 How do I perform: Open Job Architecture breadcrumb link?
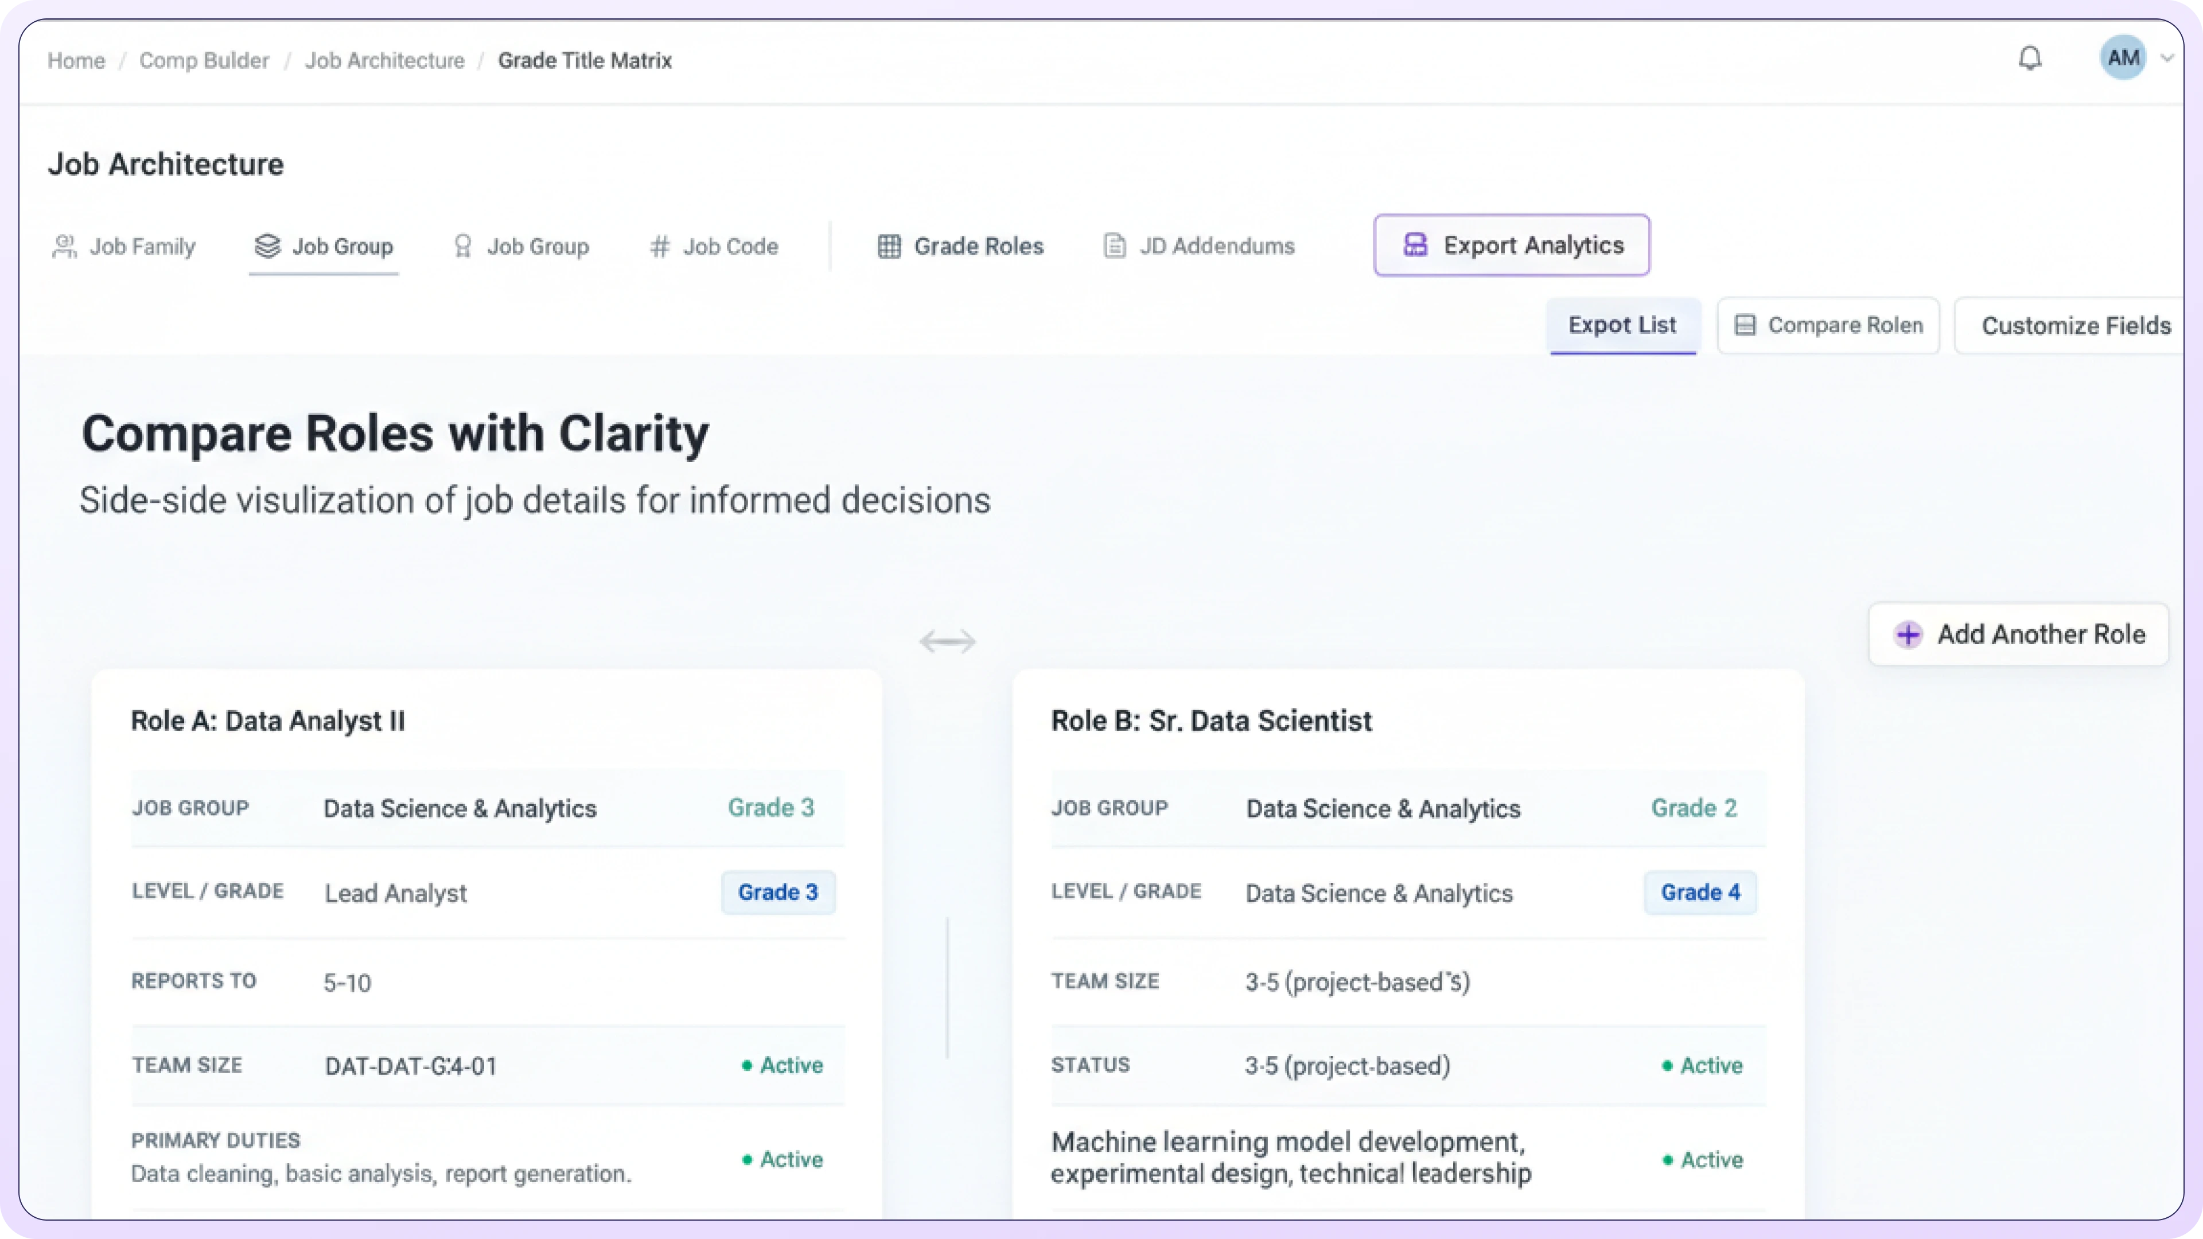click(x=385, y=61)
